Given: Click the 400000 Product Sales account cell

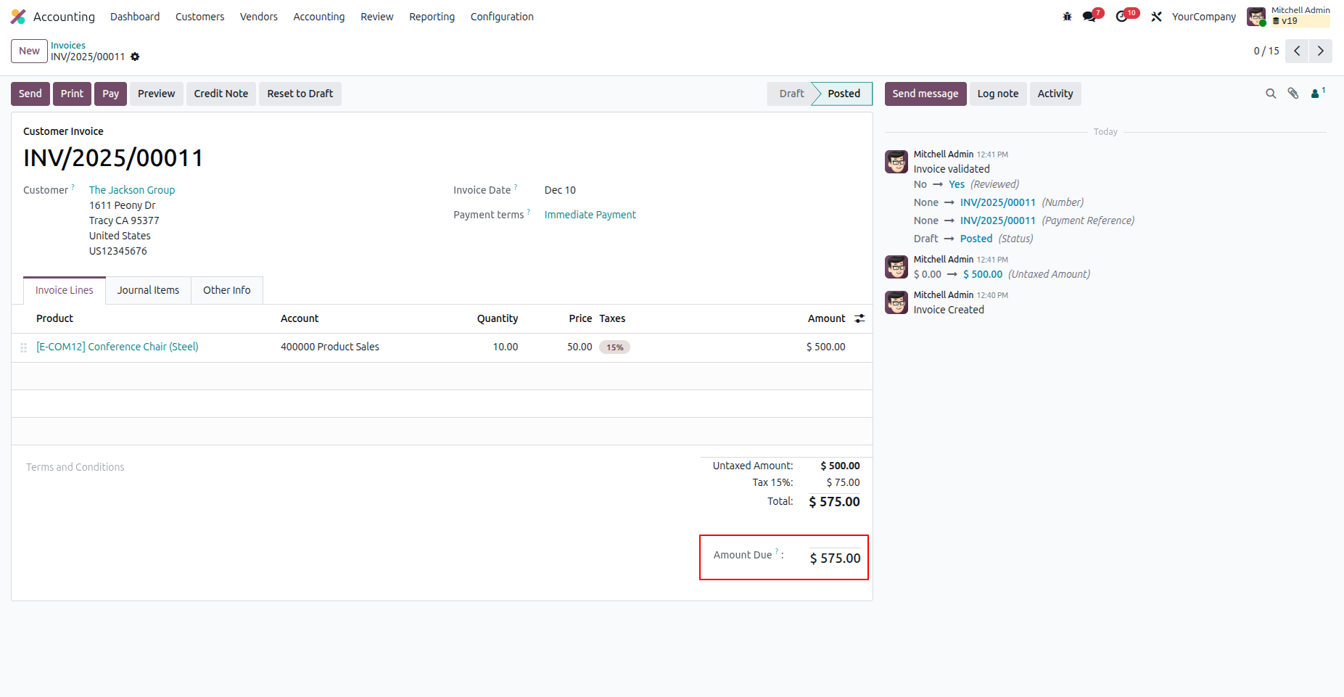Looking at the screenshot, I should point(330,347).
